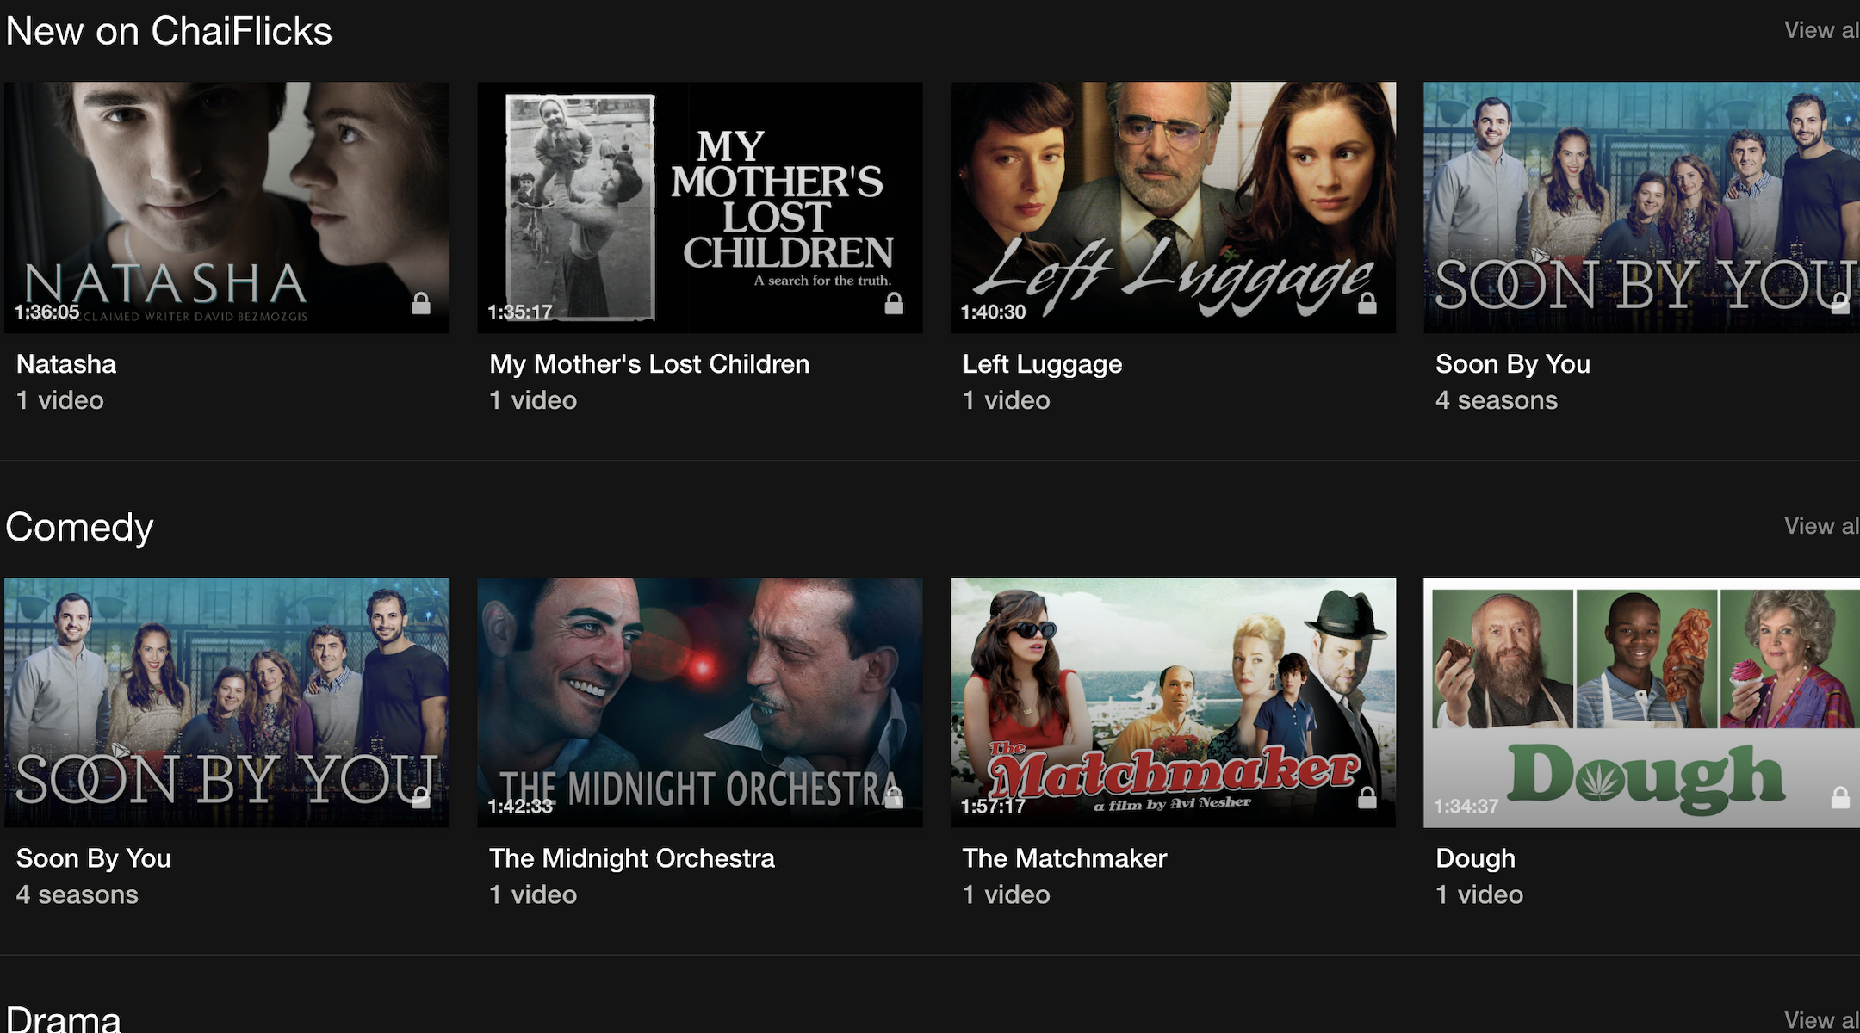Select the Dough poster thumbnail
Viewport: 1860px width, 1033px height.
[x=1641, y=702]
